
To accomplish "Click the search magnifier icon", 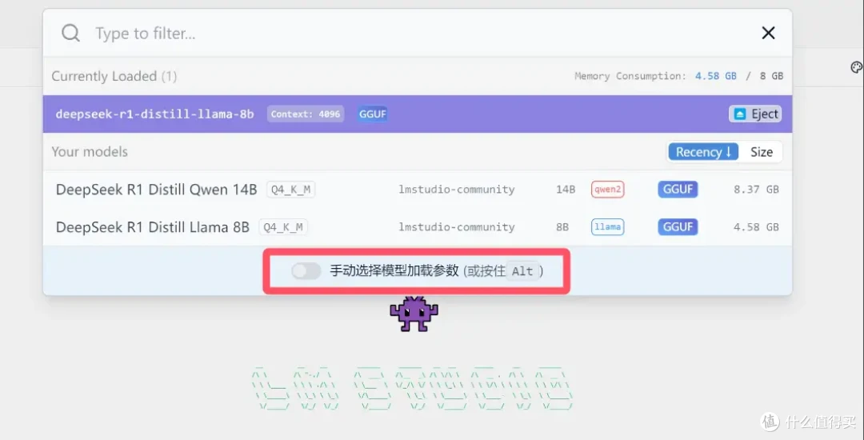I will coord(70,34).
